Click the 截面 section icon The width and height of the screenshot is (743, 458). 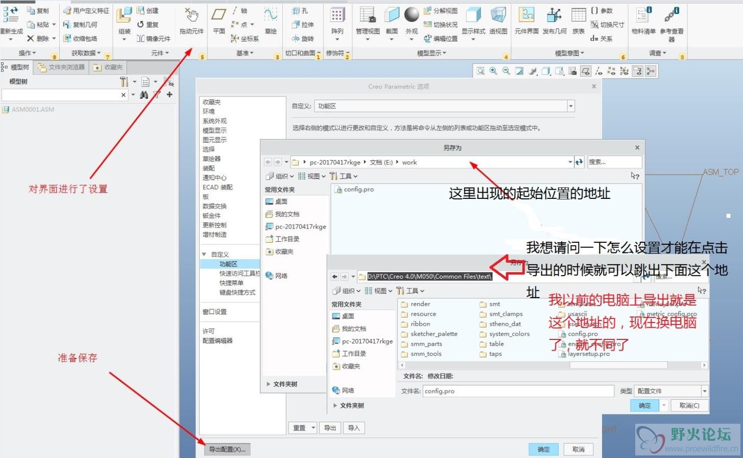tap(392, 15)
